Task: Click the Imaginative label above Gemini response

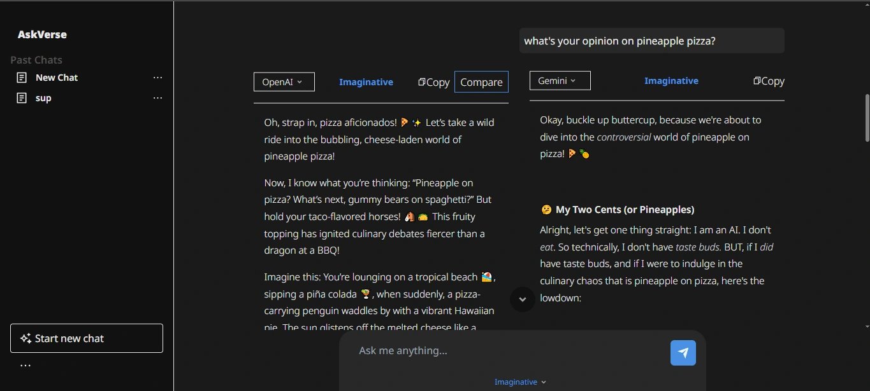Action: [x=671, y=81]
